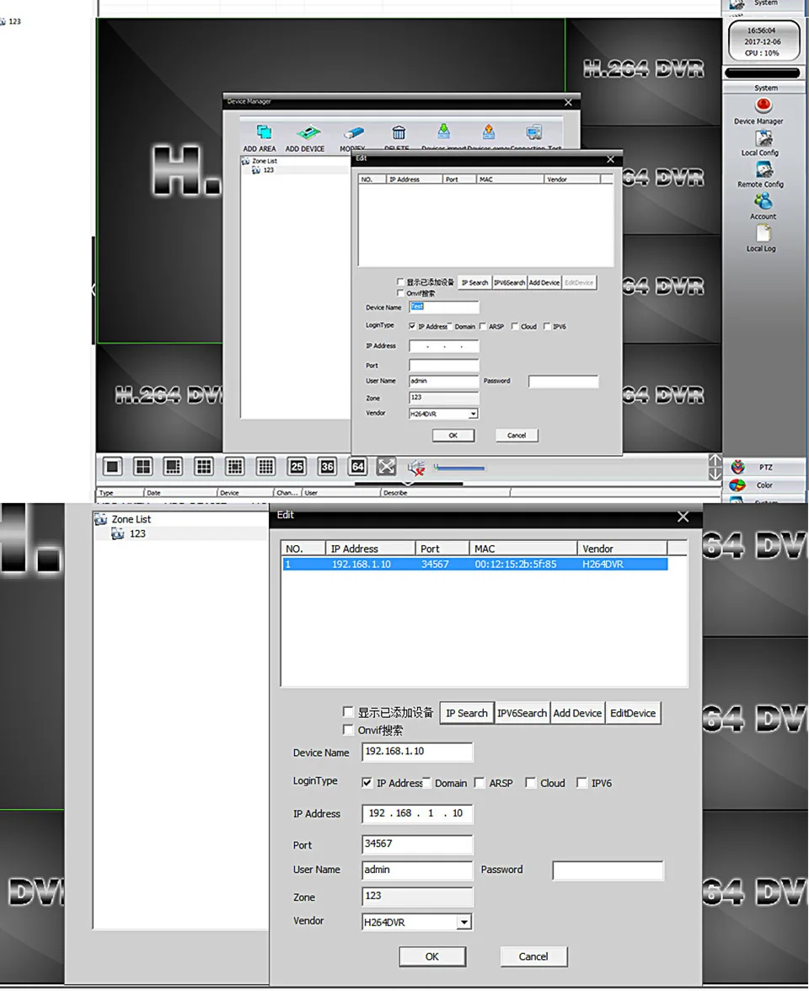Click the empty Password field in enlarged dialog
809x991 pixels.
tap(608, 870)
